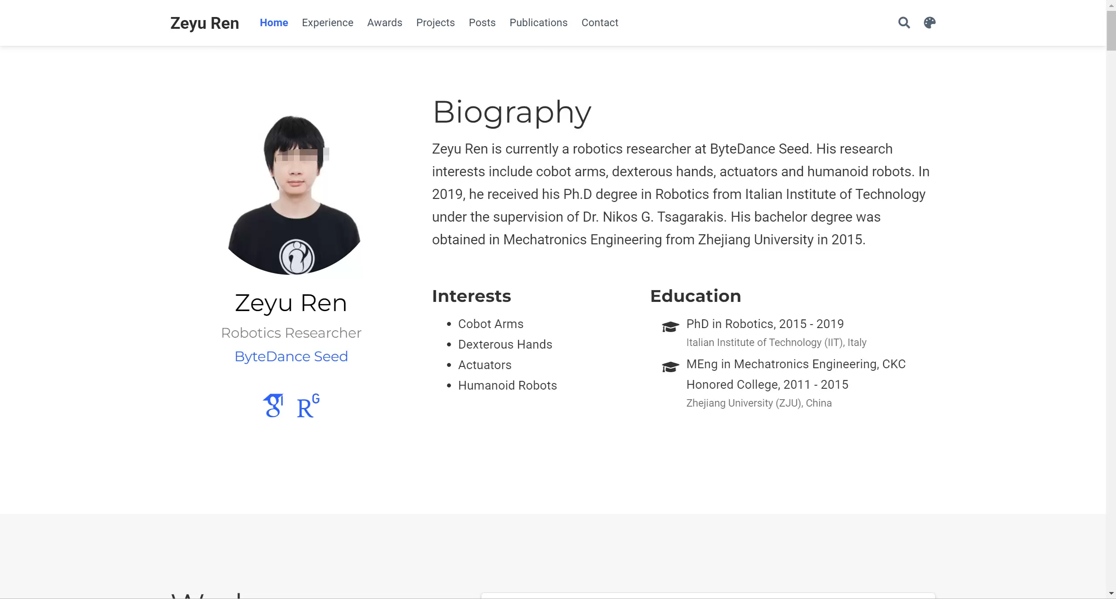Go to the Contact section
The height and width of the screenshot is (599, 1116).
(x=599, y=23)
